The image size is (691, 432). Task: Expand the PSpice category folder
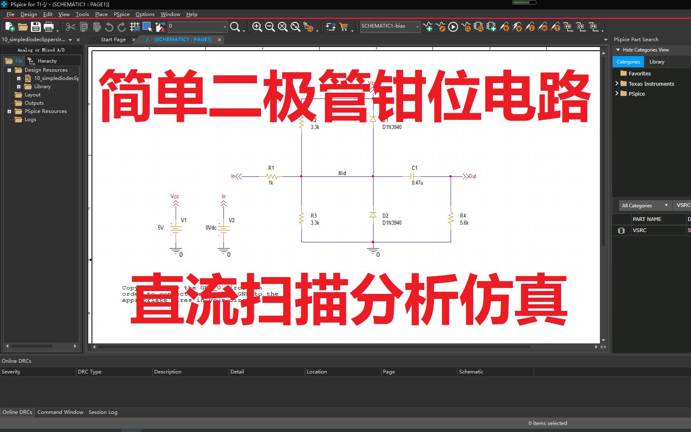coord(617,94)
